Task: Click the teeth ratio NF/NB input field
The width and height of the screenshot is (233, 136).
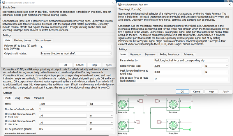Action: pyautogui.click(x=76, y=47)
